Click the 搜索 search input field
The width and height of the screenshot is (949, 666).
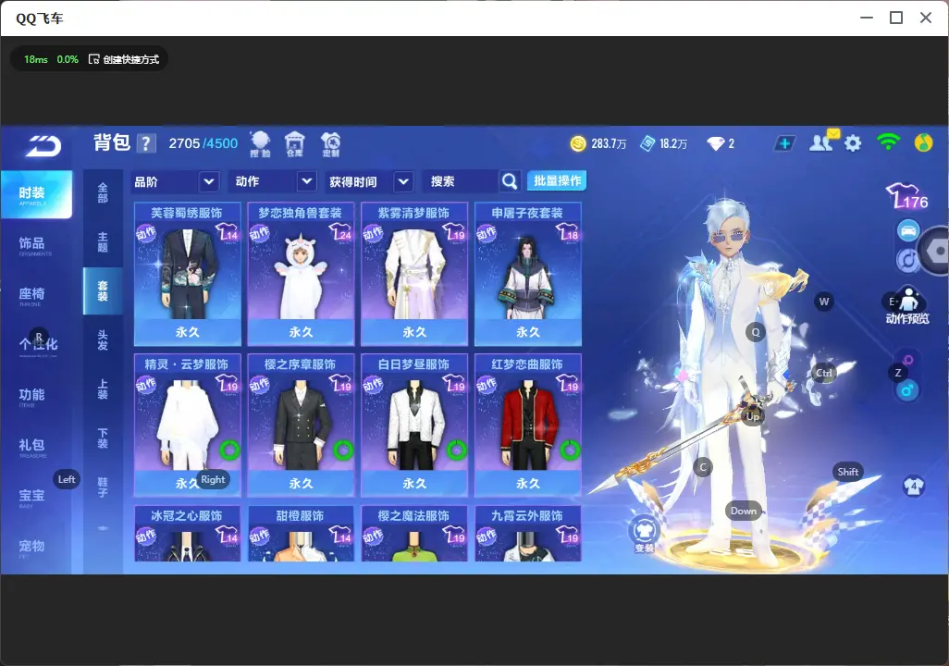[462, 181]
